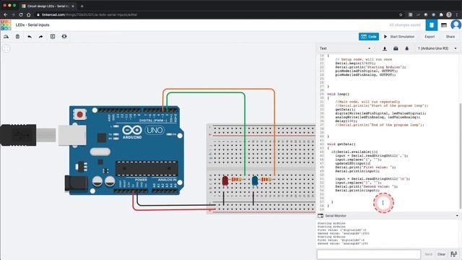Open the libraries icon in code panel
Viewport: 462px width, 260px height.
(x=396, y=48)
